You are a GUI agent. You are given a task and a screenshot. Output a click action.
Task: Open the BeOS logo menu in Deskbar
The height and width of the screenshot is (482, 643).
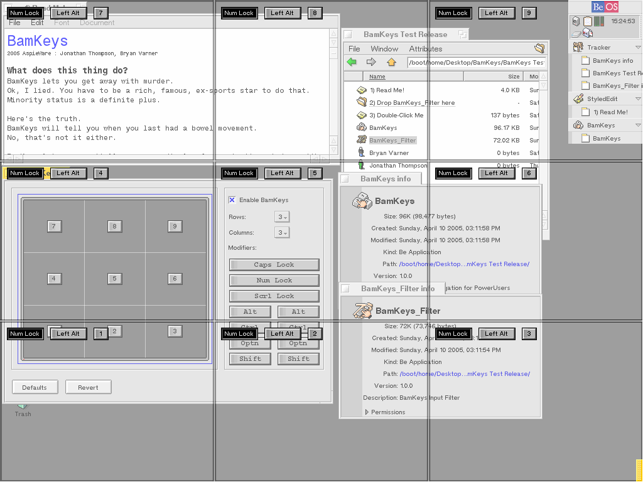click(x=605, y=7)
